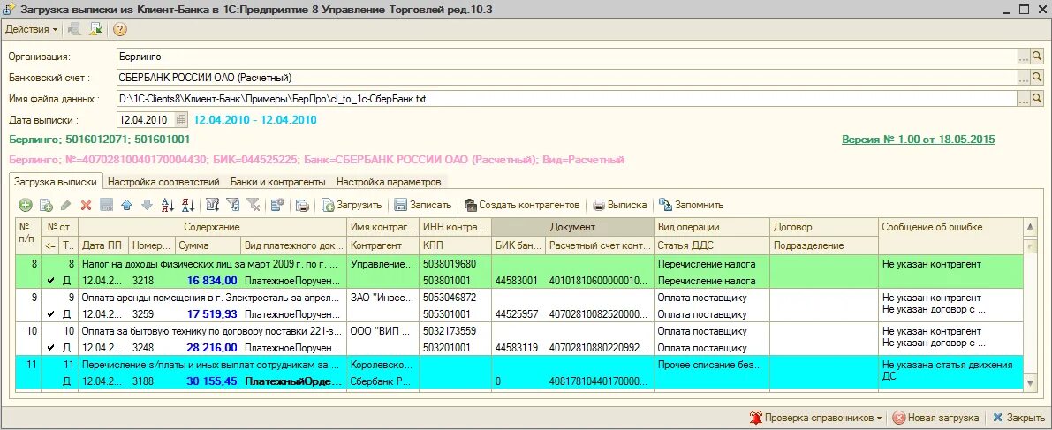The height and width of the screenshot is (430, 1052).
Task: Click the magnifier icon next to Организация
Action: pos(1037,57)
